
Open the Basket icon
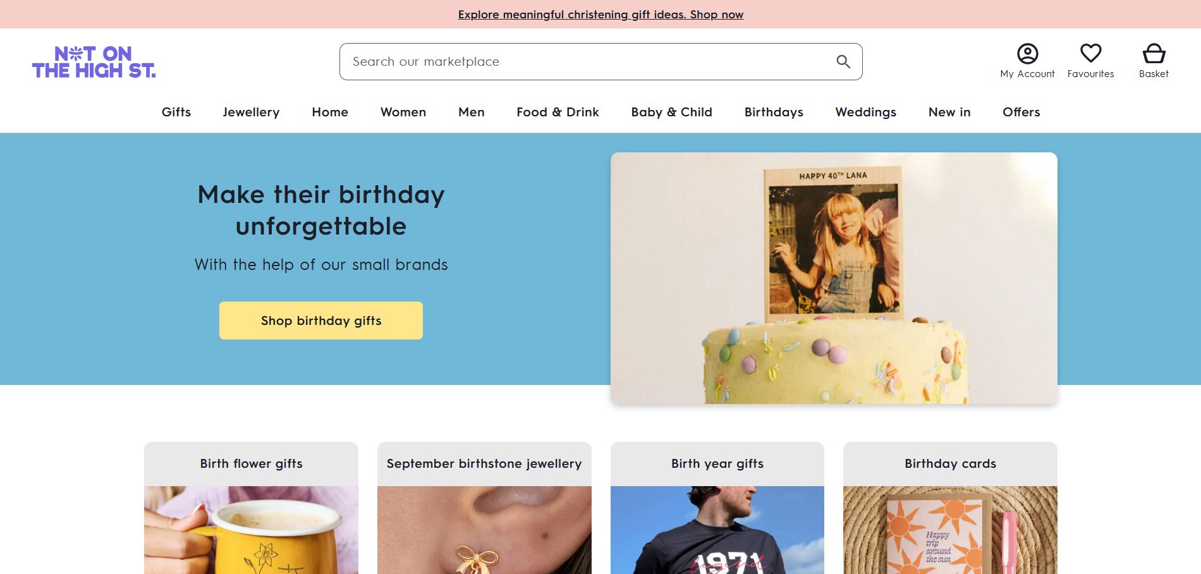(1154, 54)
